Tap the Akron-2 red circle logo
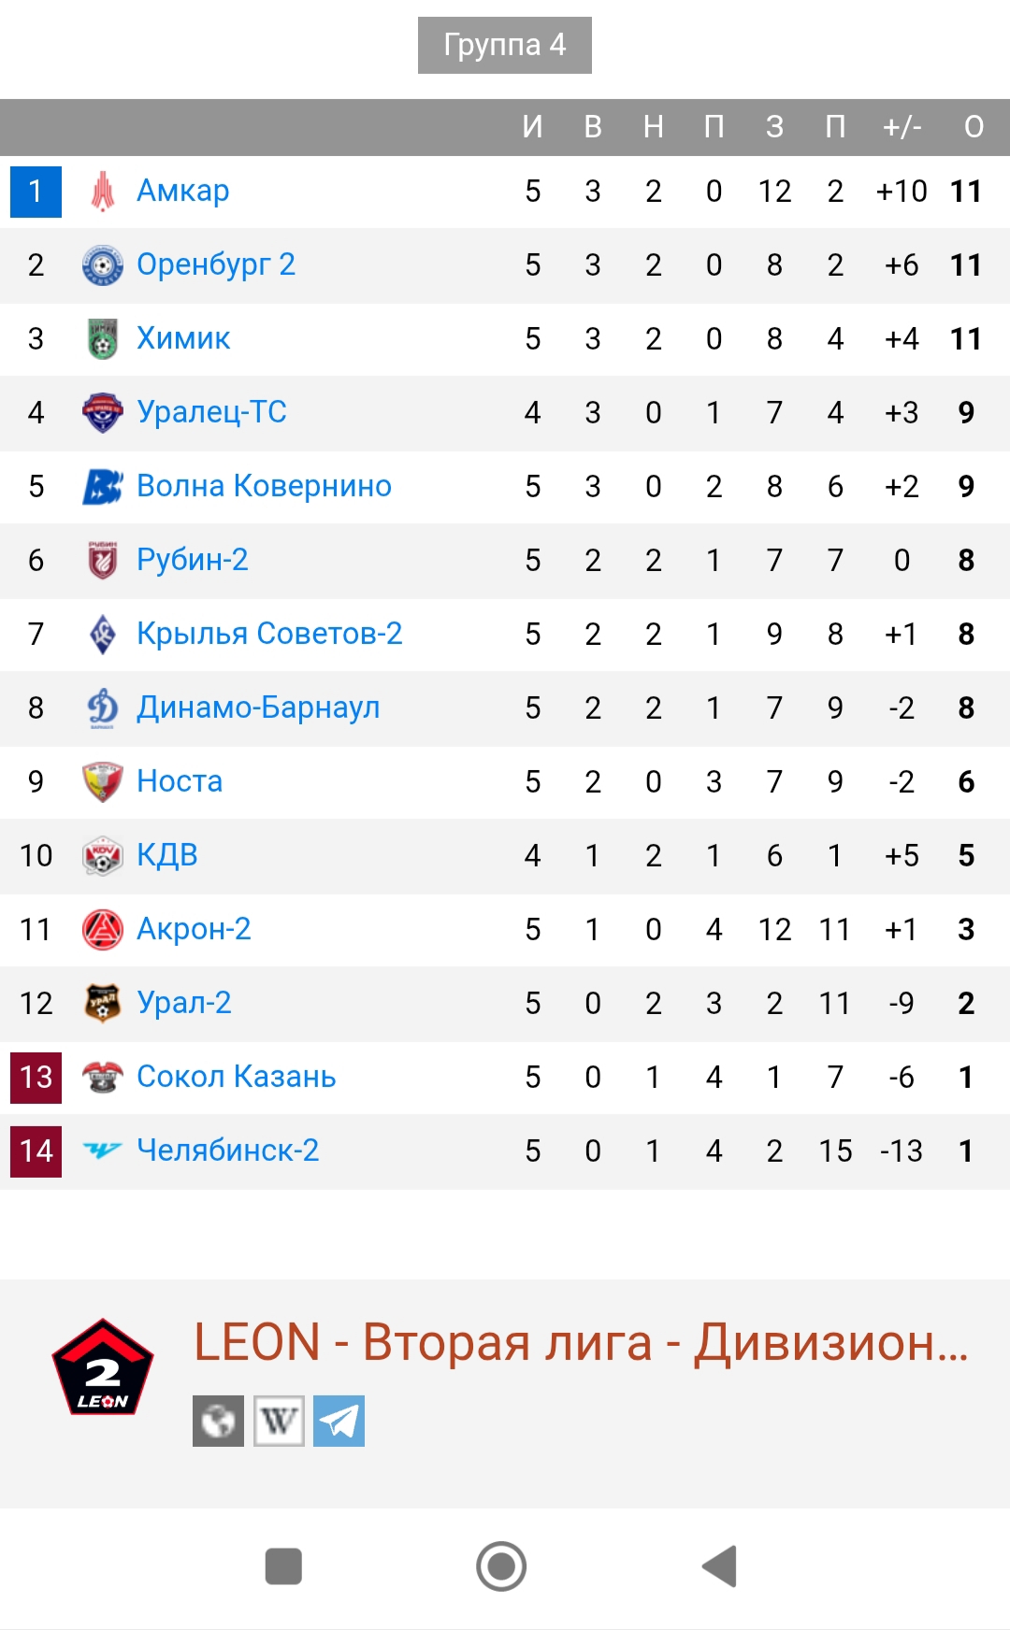 click(103, 930)
